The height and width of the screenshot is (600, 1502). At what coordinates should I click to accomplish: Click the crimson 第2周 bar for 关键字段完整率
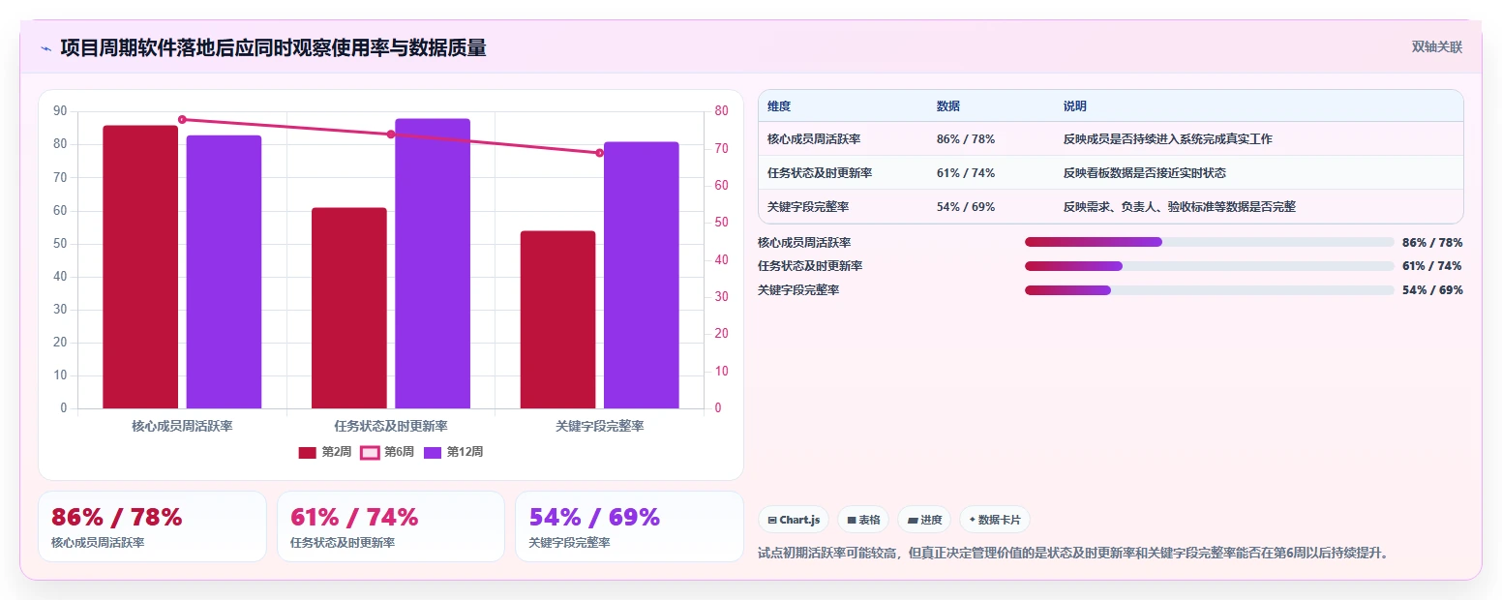point(557,319)
